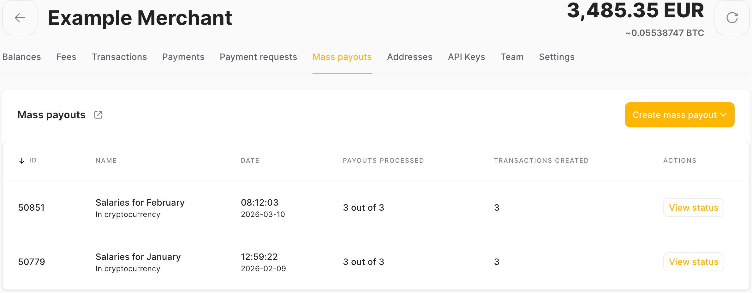The height and width of the screenshot is (293, 752).
Task: Click the 3,485.35 EUR balance
Action: [x=636, y=11]
